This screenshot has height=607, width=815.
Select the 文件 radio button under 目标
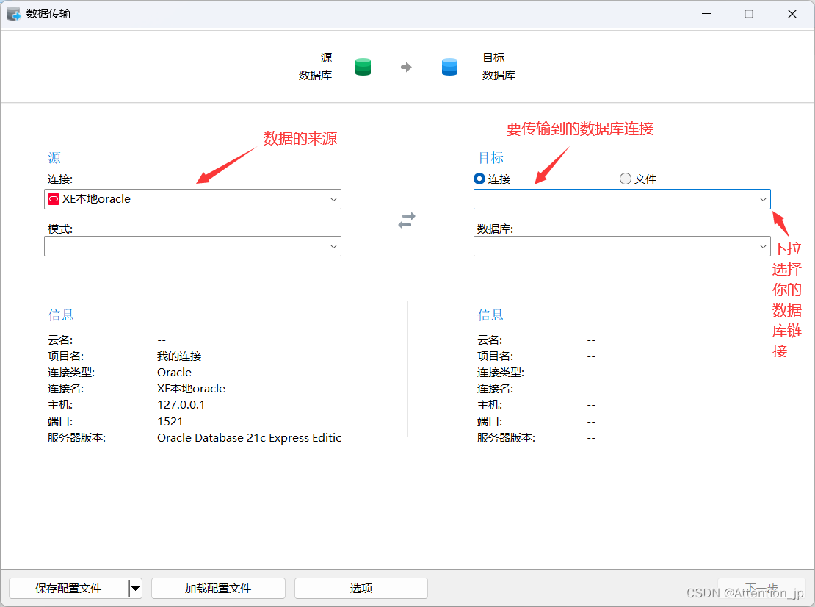[x=625, y=179]
